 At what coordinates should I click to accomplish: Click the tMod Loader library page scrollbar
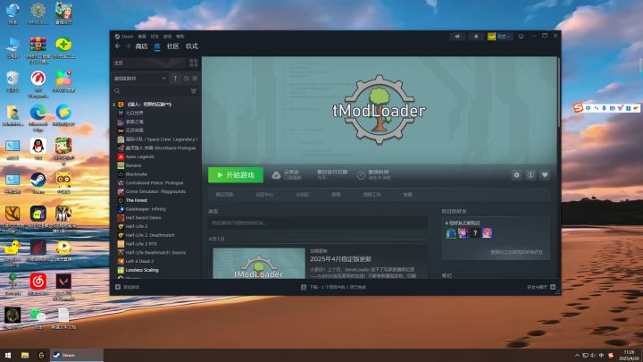click(x=558, y=92)
